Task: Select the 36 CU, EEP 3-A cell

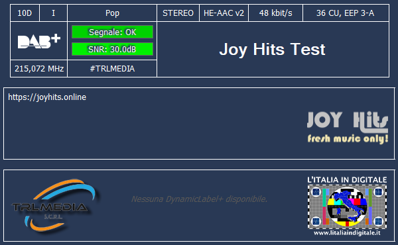Action: tap(346, 13)
